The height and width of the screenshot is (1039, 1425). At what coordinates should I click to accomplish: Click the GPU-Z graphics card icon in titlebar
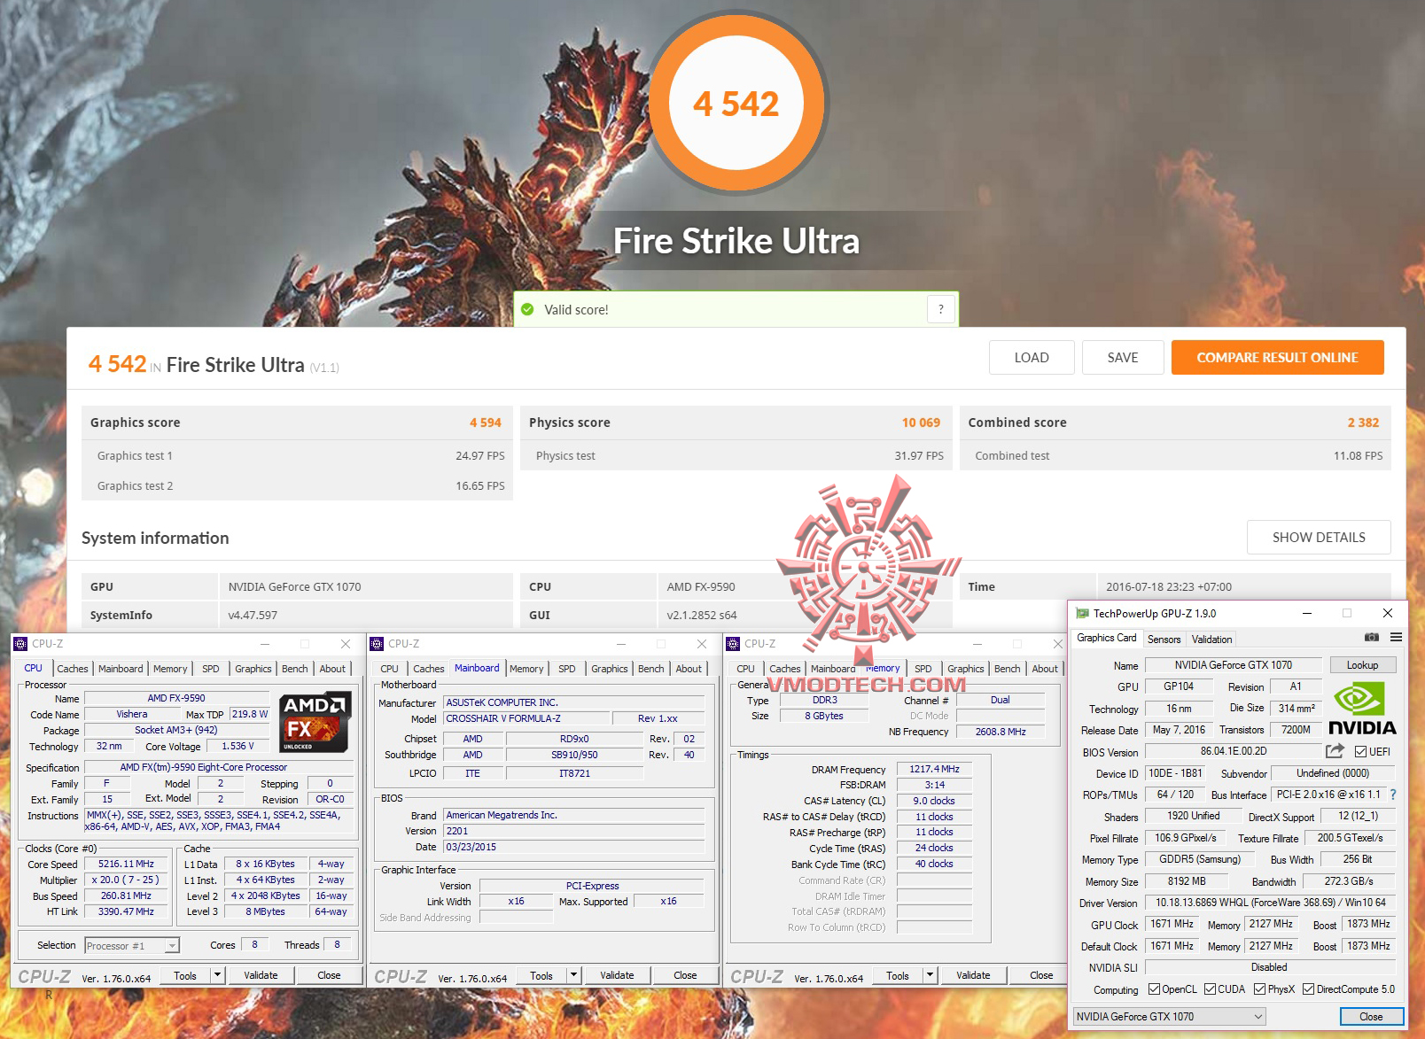tap(1083, 612)
